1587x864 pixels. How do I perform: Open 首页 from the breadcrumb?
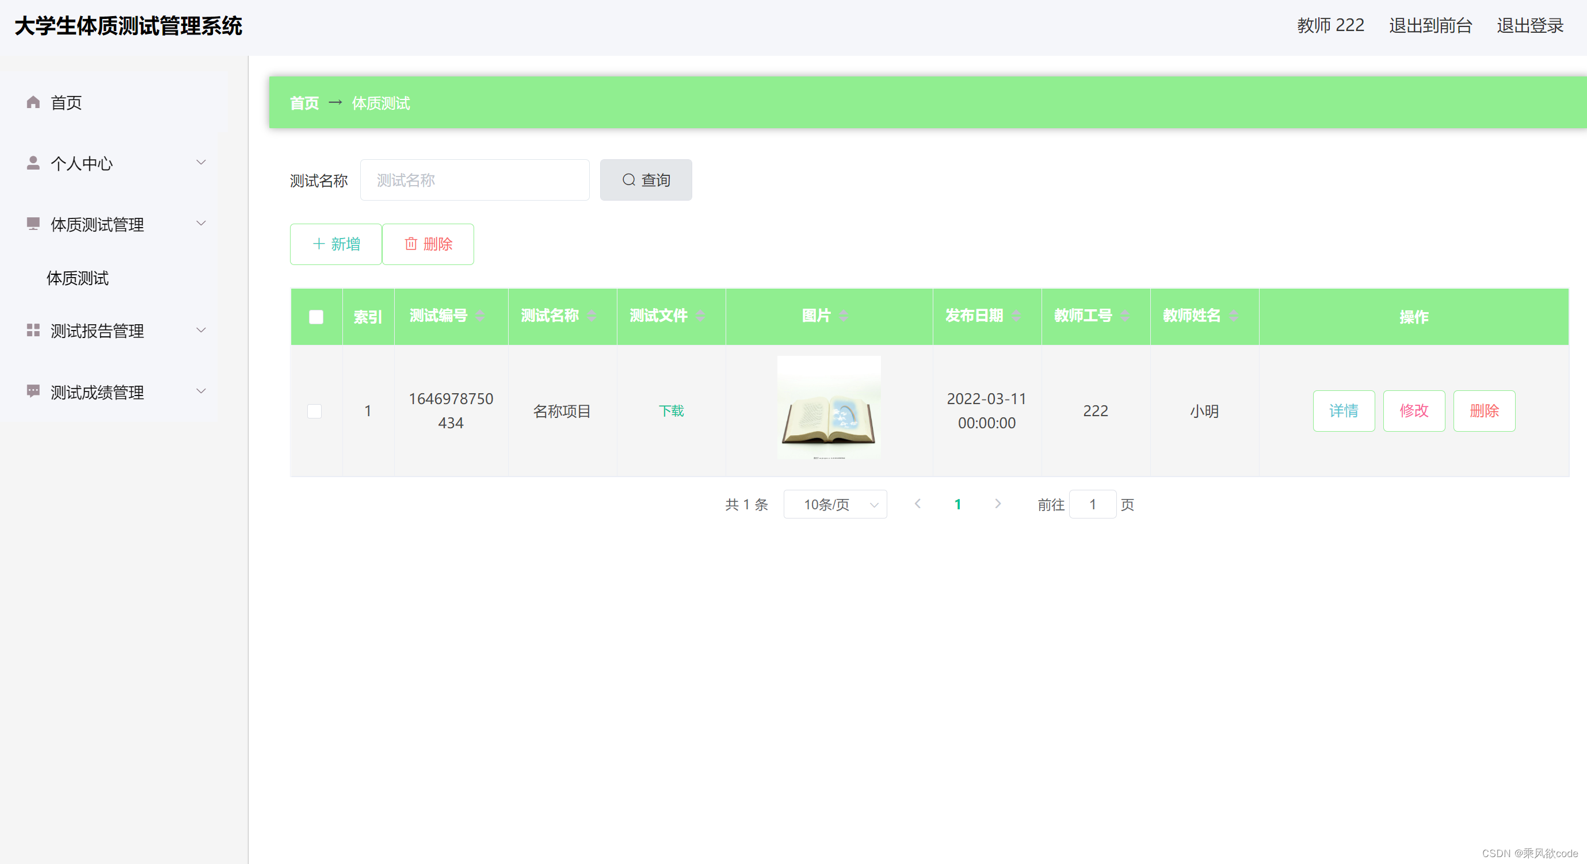pyautogui.click(x=304, y=102)
